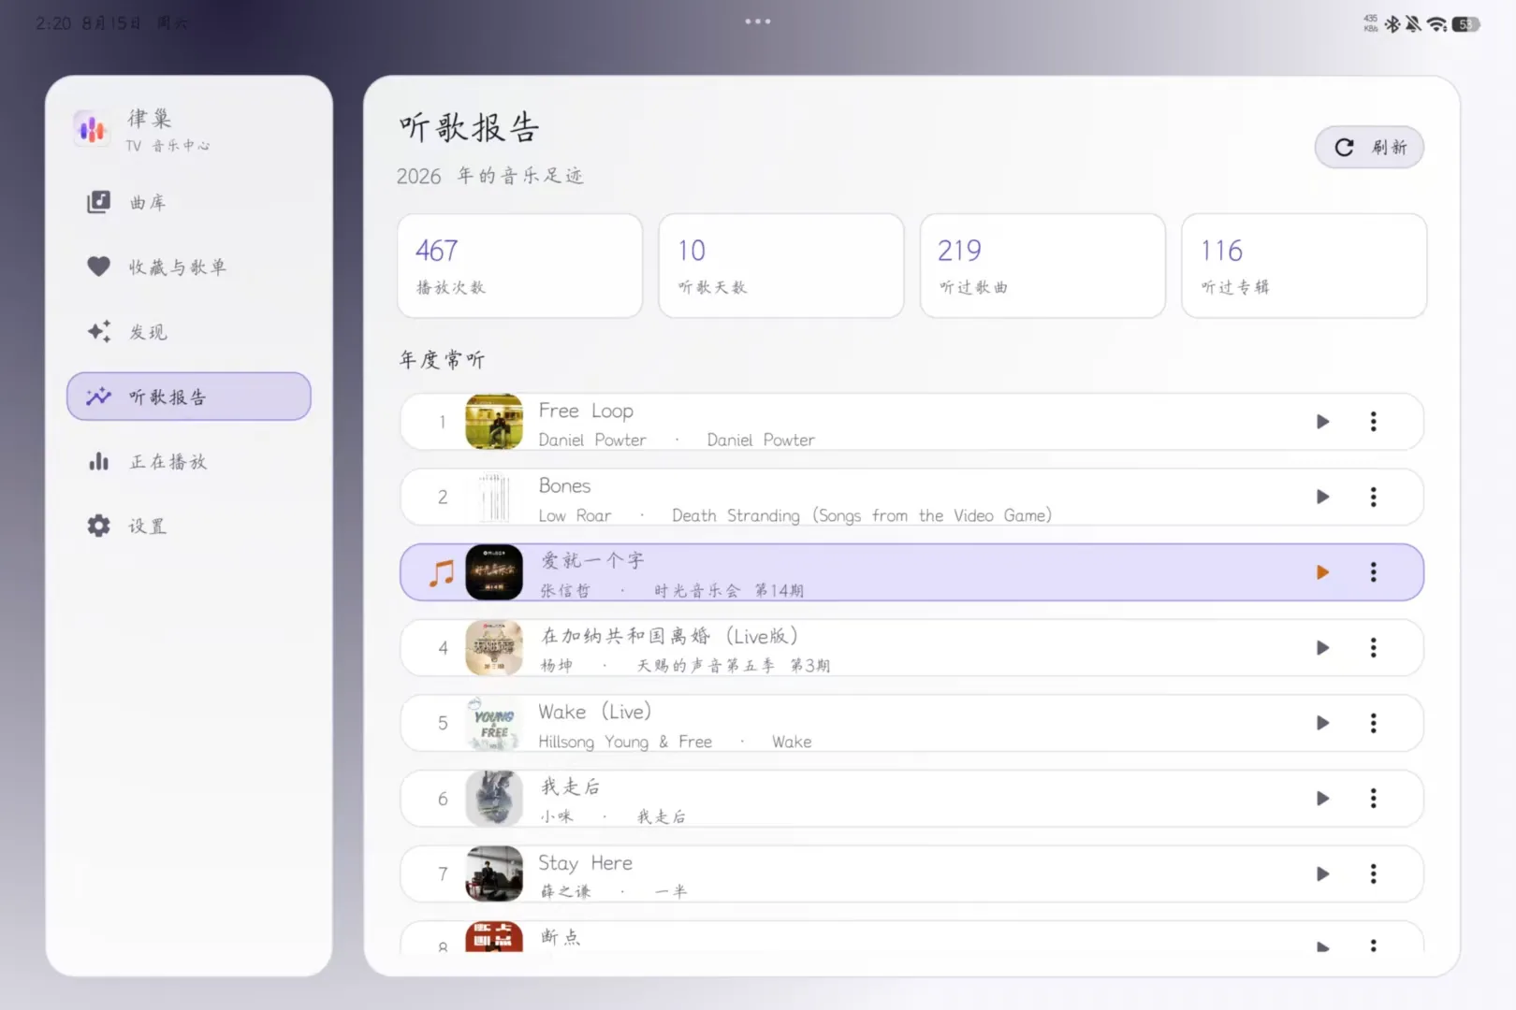Play the song Bones by Low Roar

click(x=1322, y=497)
